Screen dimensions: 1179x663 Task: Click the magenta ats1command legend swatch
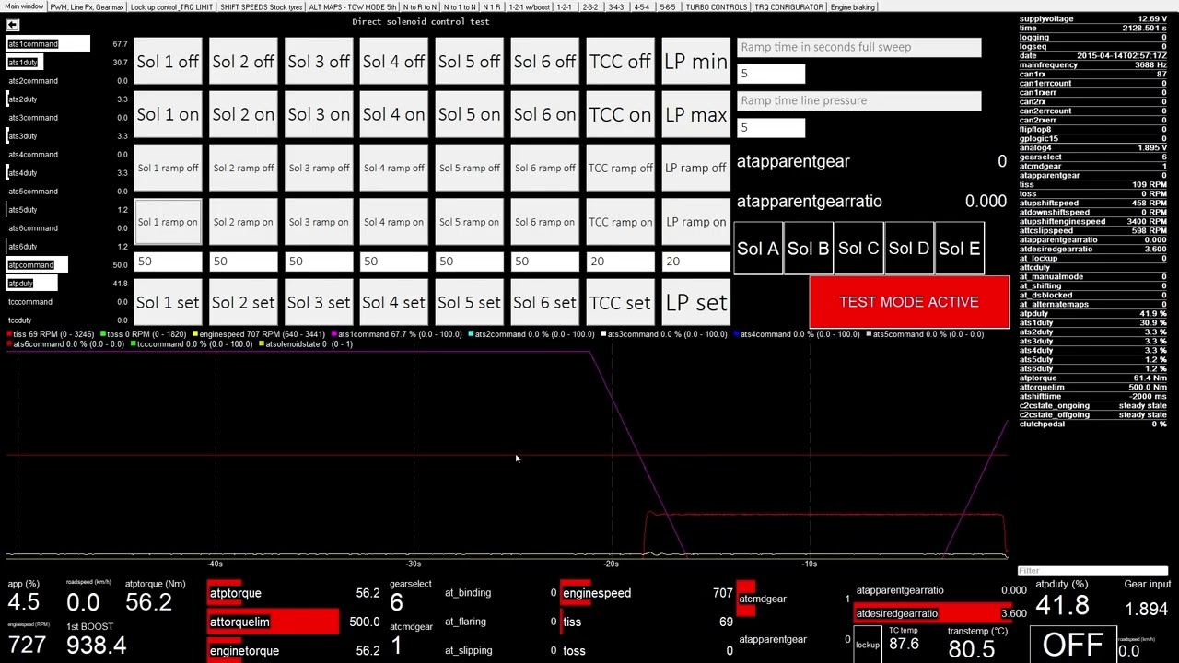pyautogui.click(x=334, y=334)
